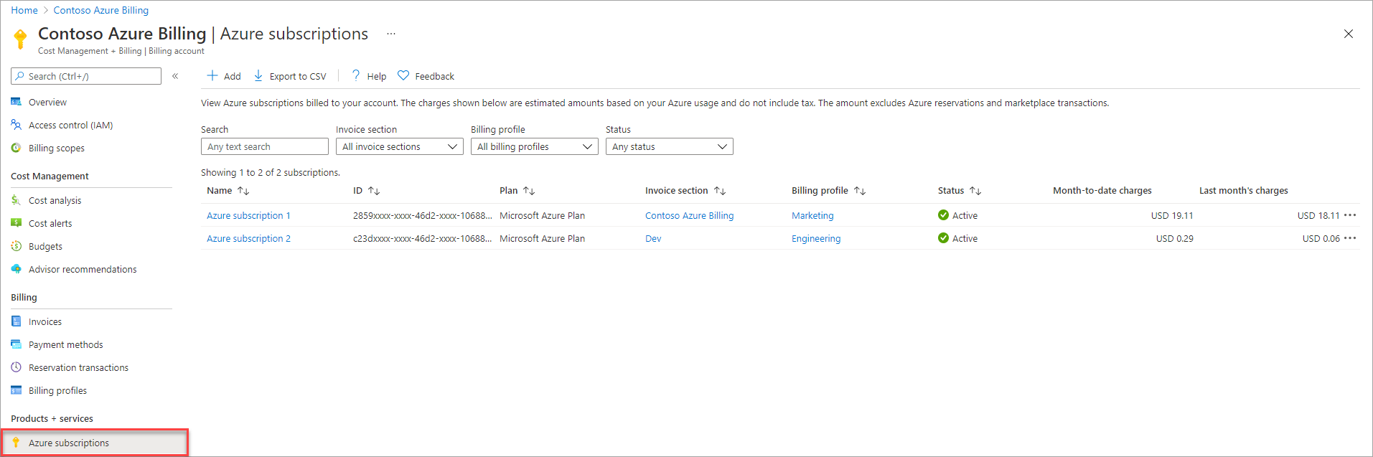Go to Invoices in the Billing menu
Screen dimensions: 1373x457
(45, 321)
